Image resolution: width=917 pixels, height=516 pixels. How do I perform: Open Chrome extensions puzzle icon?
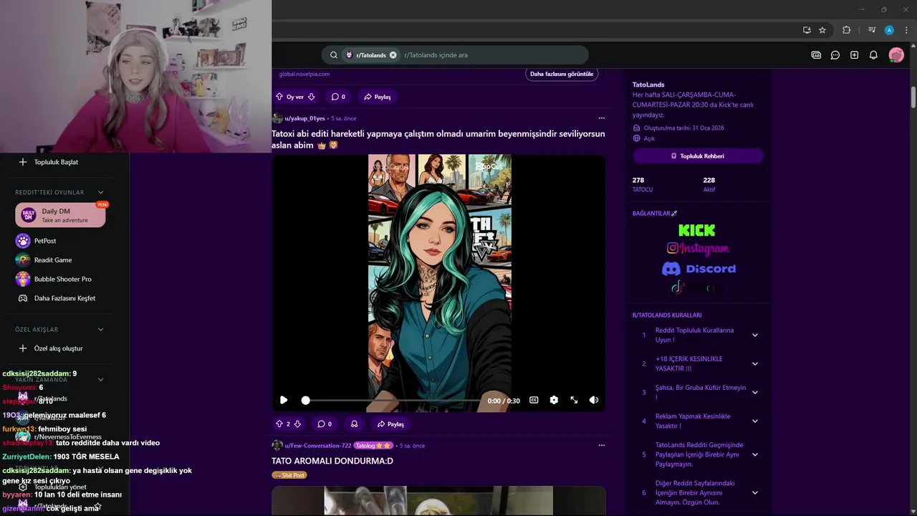click(x=846, y=30)
